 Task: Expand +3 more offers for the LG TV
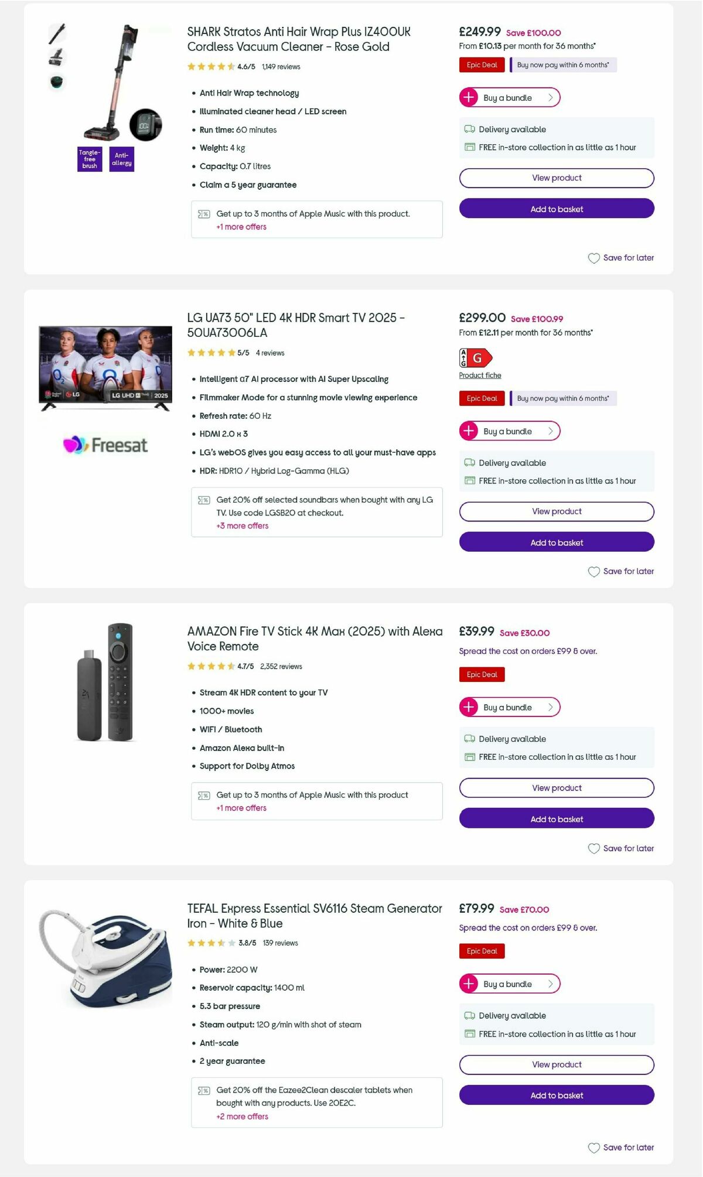[243, 526]
